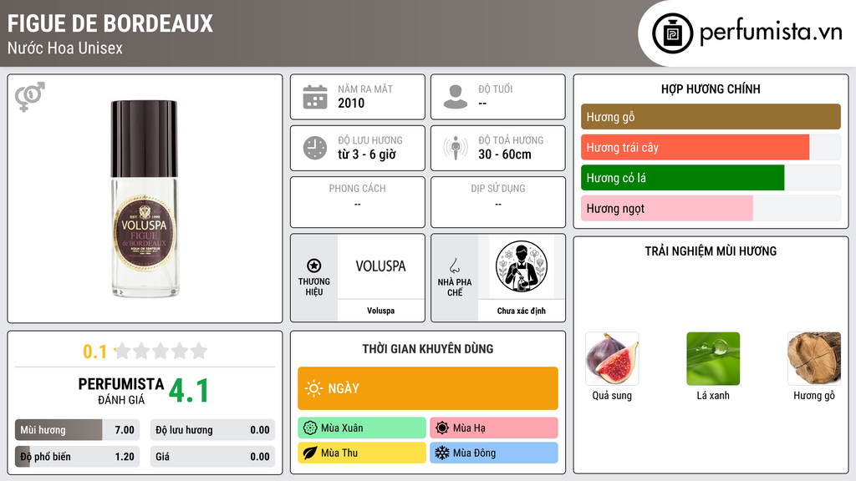Click the Mùi hương 7.00 score bar
This screenshot has width=856, height=481.
click(x=78, y=430)
